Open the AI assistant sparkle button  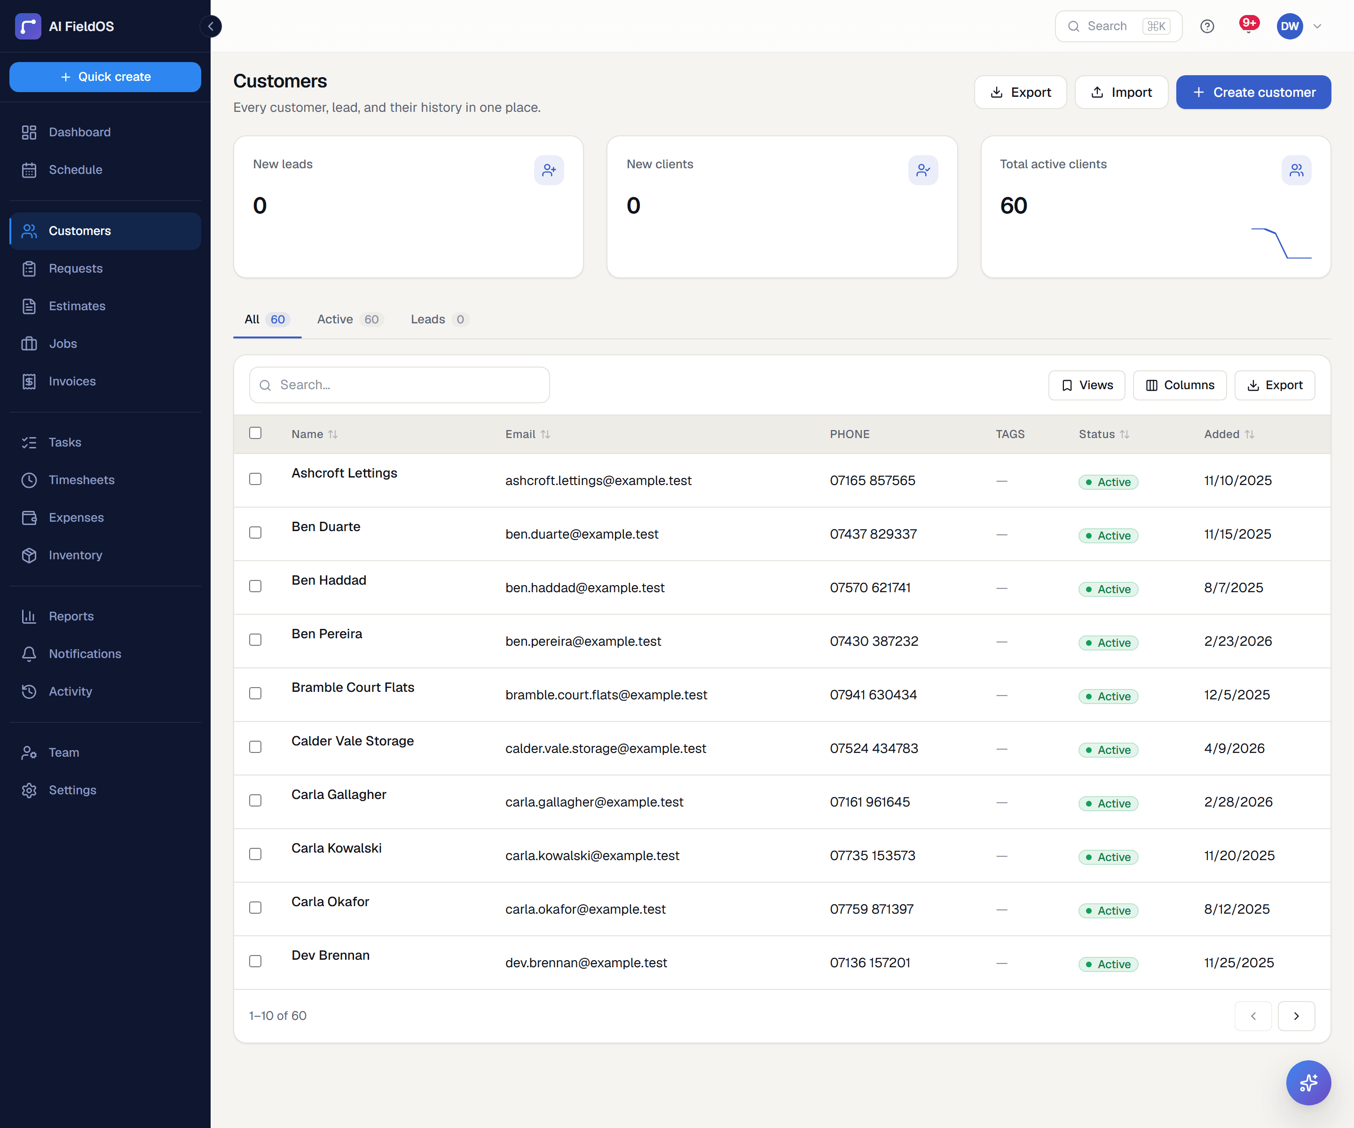(1308, 1082)
